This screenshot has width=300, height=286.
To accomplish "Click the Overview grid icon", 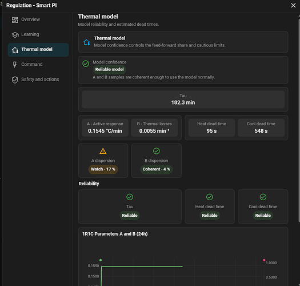I will [x=15, y=19].
